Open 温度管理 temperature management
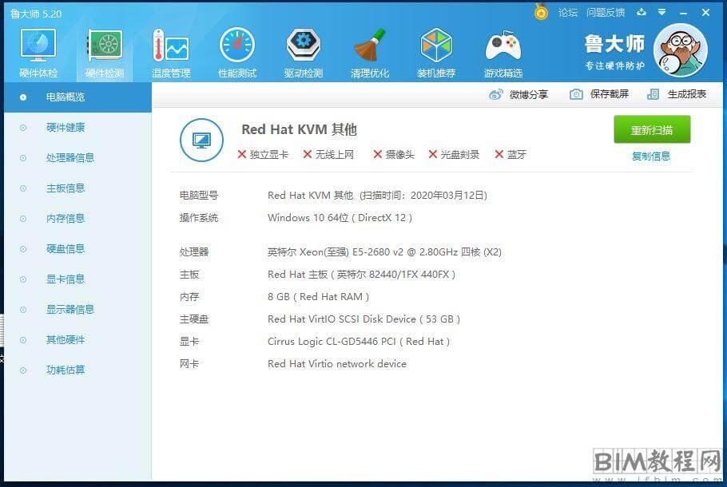 [x=171, y=53]
